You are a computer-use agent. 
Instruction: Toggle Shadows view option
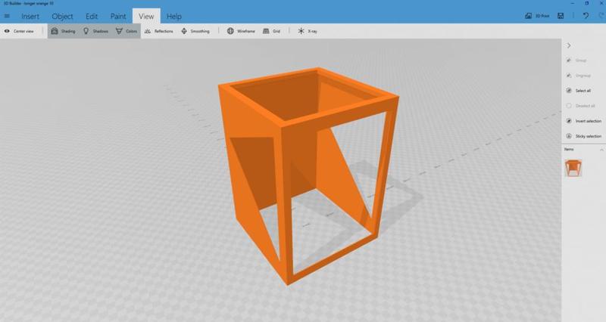click(x=95, y=31)
